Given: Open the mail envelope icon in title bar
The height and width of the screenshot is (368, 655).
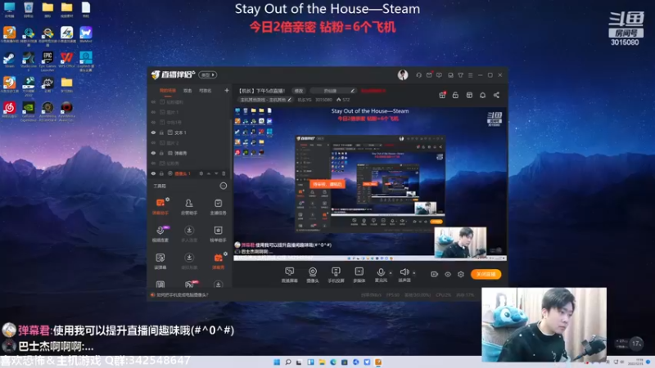Looking at the screenshot, I should 429,75.
